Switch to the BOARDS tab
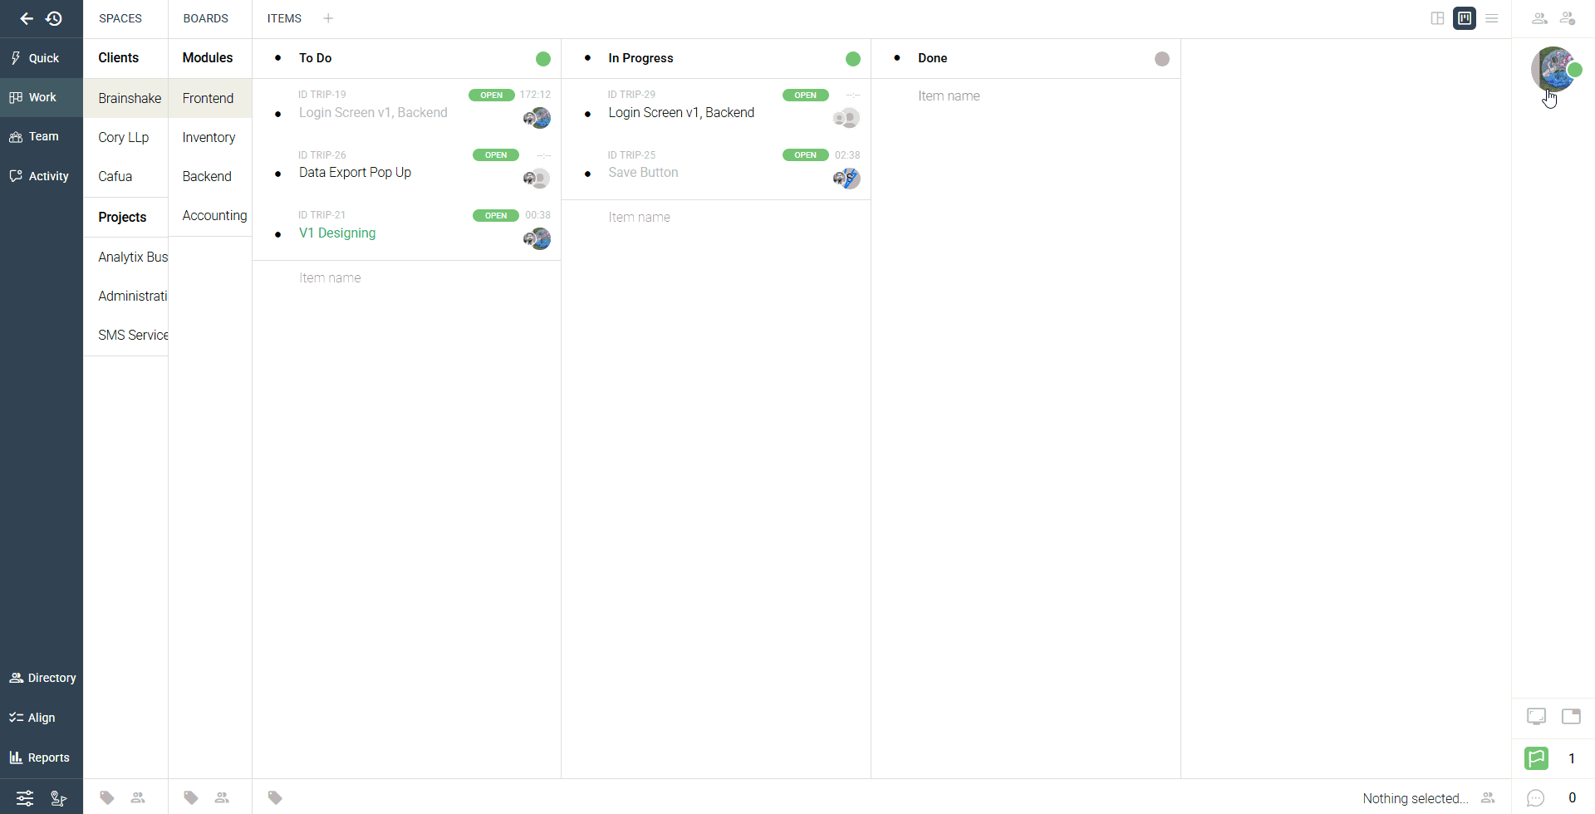 205,18
